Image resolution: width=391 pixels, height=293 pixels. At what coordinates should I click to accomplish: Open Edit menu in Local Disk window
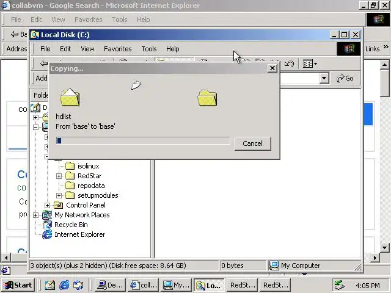point(65,49)
